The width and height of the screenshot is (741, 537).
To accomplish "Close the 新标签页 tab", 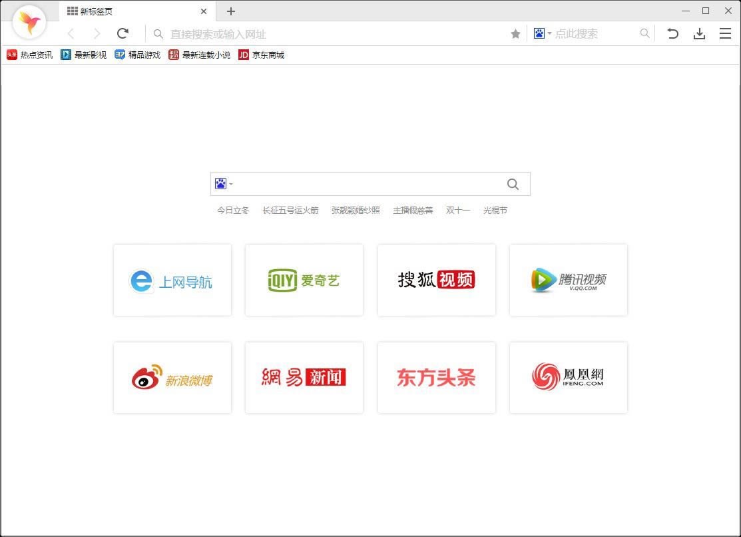I will (204, 11).
